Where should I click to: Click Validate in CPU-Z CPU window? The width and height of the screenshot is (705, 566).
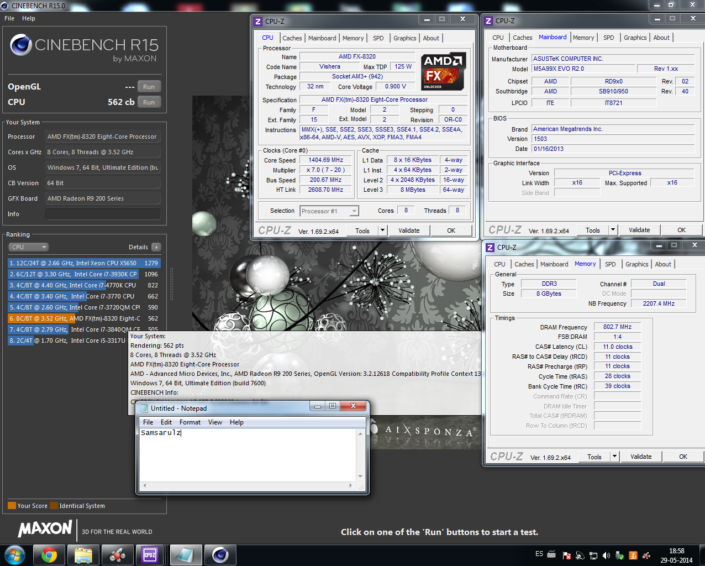pos(409,230)
